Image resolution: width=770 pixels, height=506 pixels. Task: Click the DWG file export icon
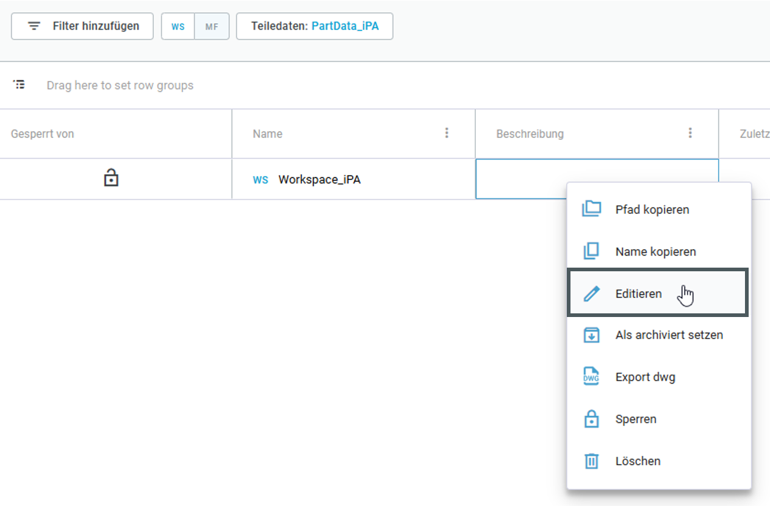[x=591, y=377]
